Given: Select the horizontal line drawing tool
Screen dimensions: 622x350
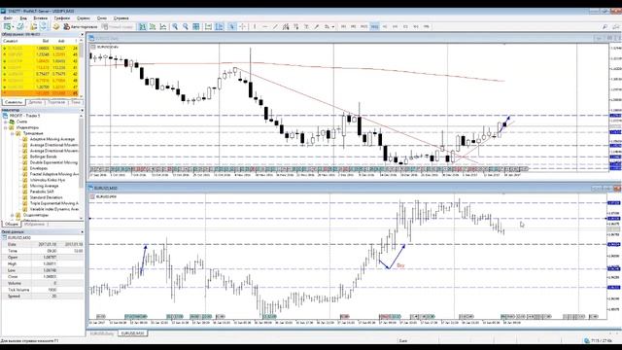Looking at the screenshot, I should [x=264, y=26].
